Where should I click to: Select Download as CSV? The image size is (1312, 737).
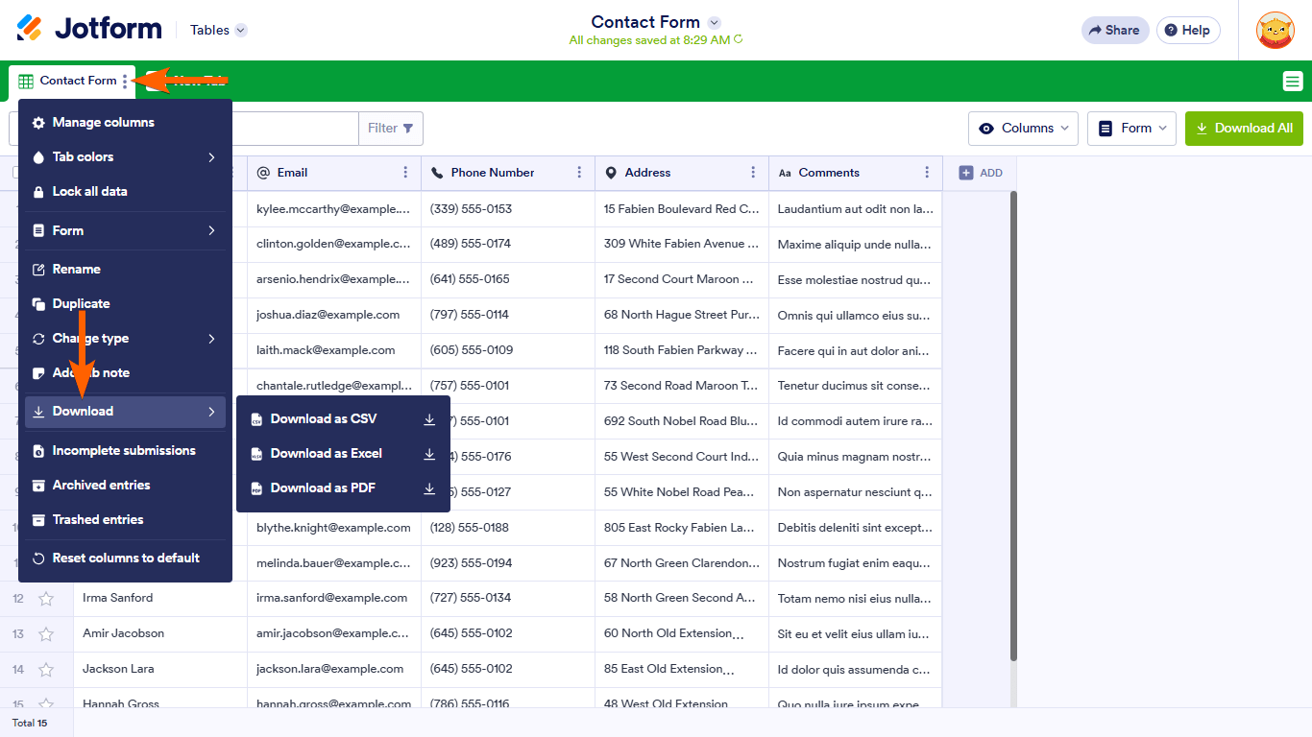click(324, 419)
